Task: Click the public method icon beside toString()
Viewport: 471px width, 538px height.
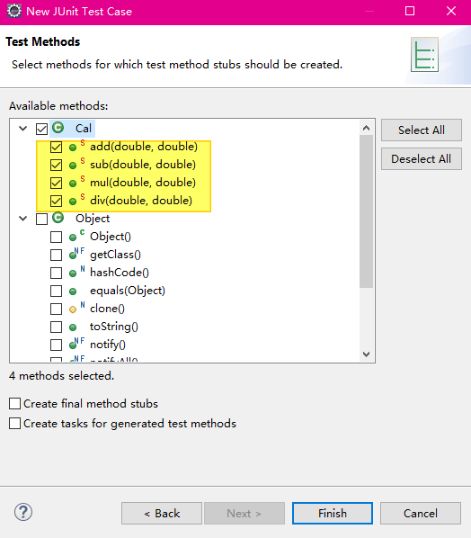Action: pos(73,327)
